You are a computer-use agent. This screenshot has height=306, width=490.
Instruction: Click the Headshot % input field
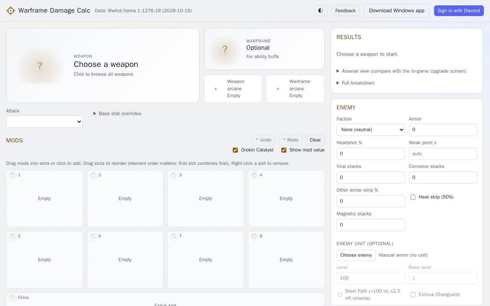point(371,154)
